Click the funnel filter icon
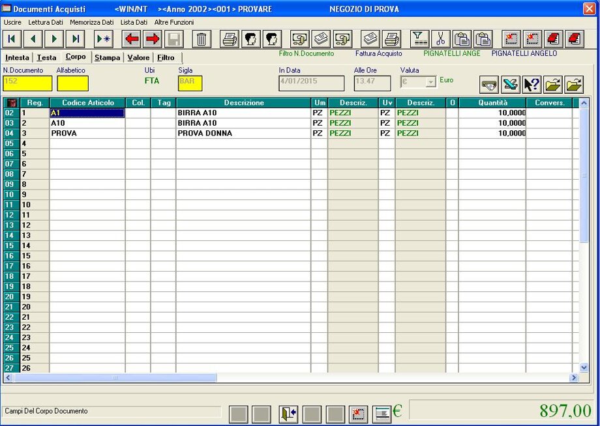 [419, 39]
